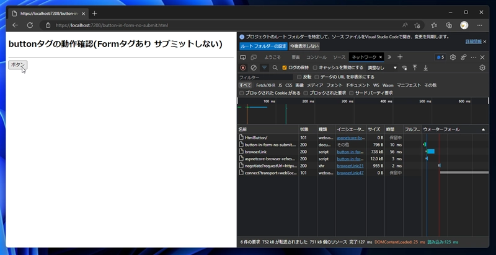Check ブロックされた Cookie がある

point(242,93)
